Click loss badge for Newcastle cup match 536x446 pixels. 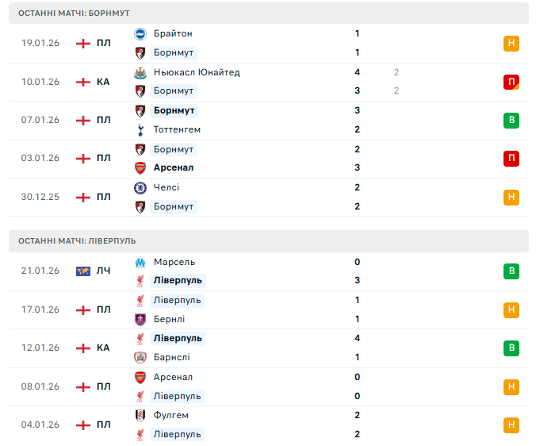pos(511,82)
